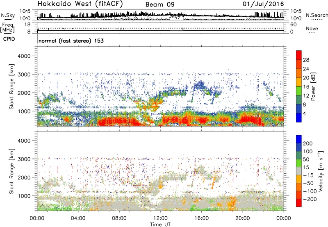The height and width of the screenshot is (227, 328).
Task: Click the velocity panel's 'Slant Range [km]' label
Action: click(x=11, y=171)
